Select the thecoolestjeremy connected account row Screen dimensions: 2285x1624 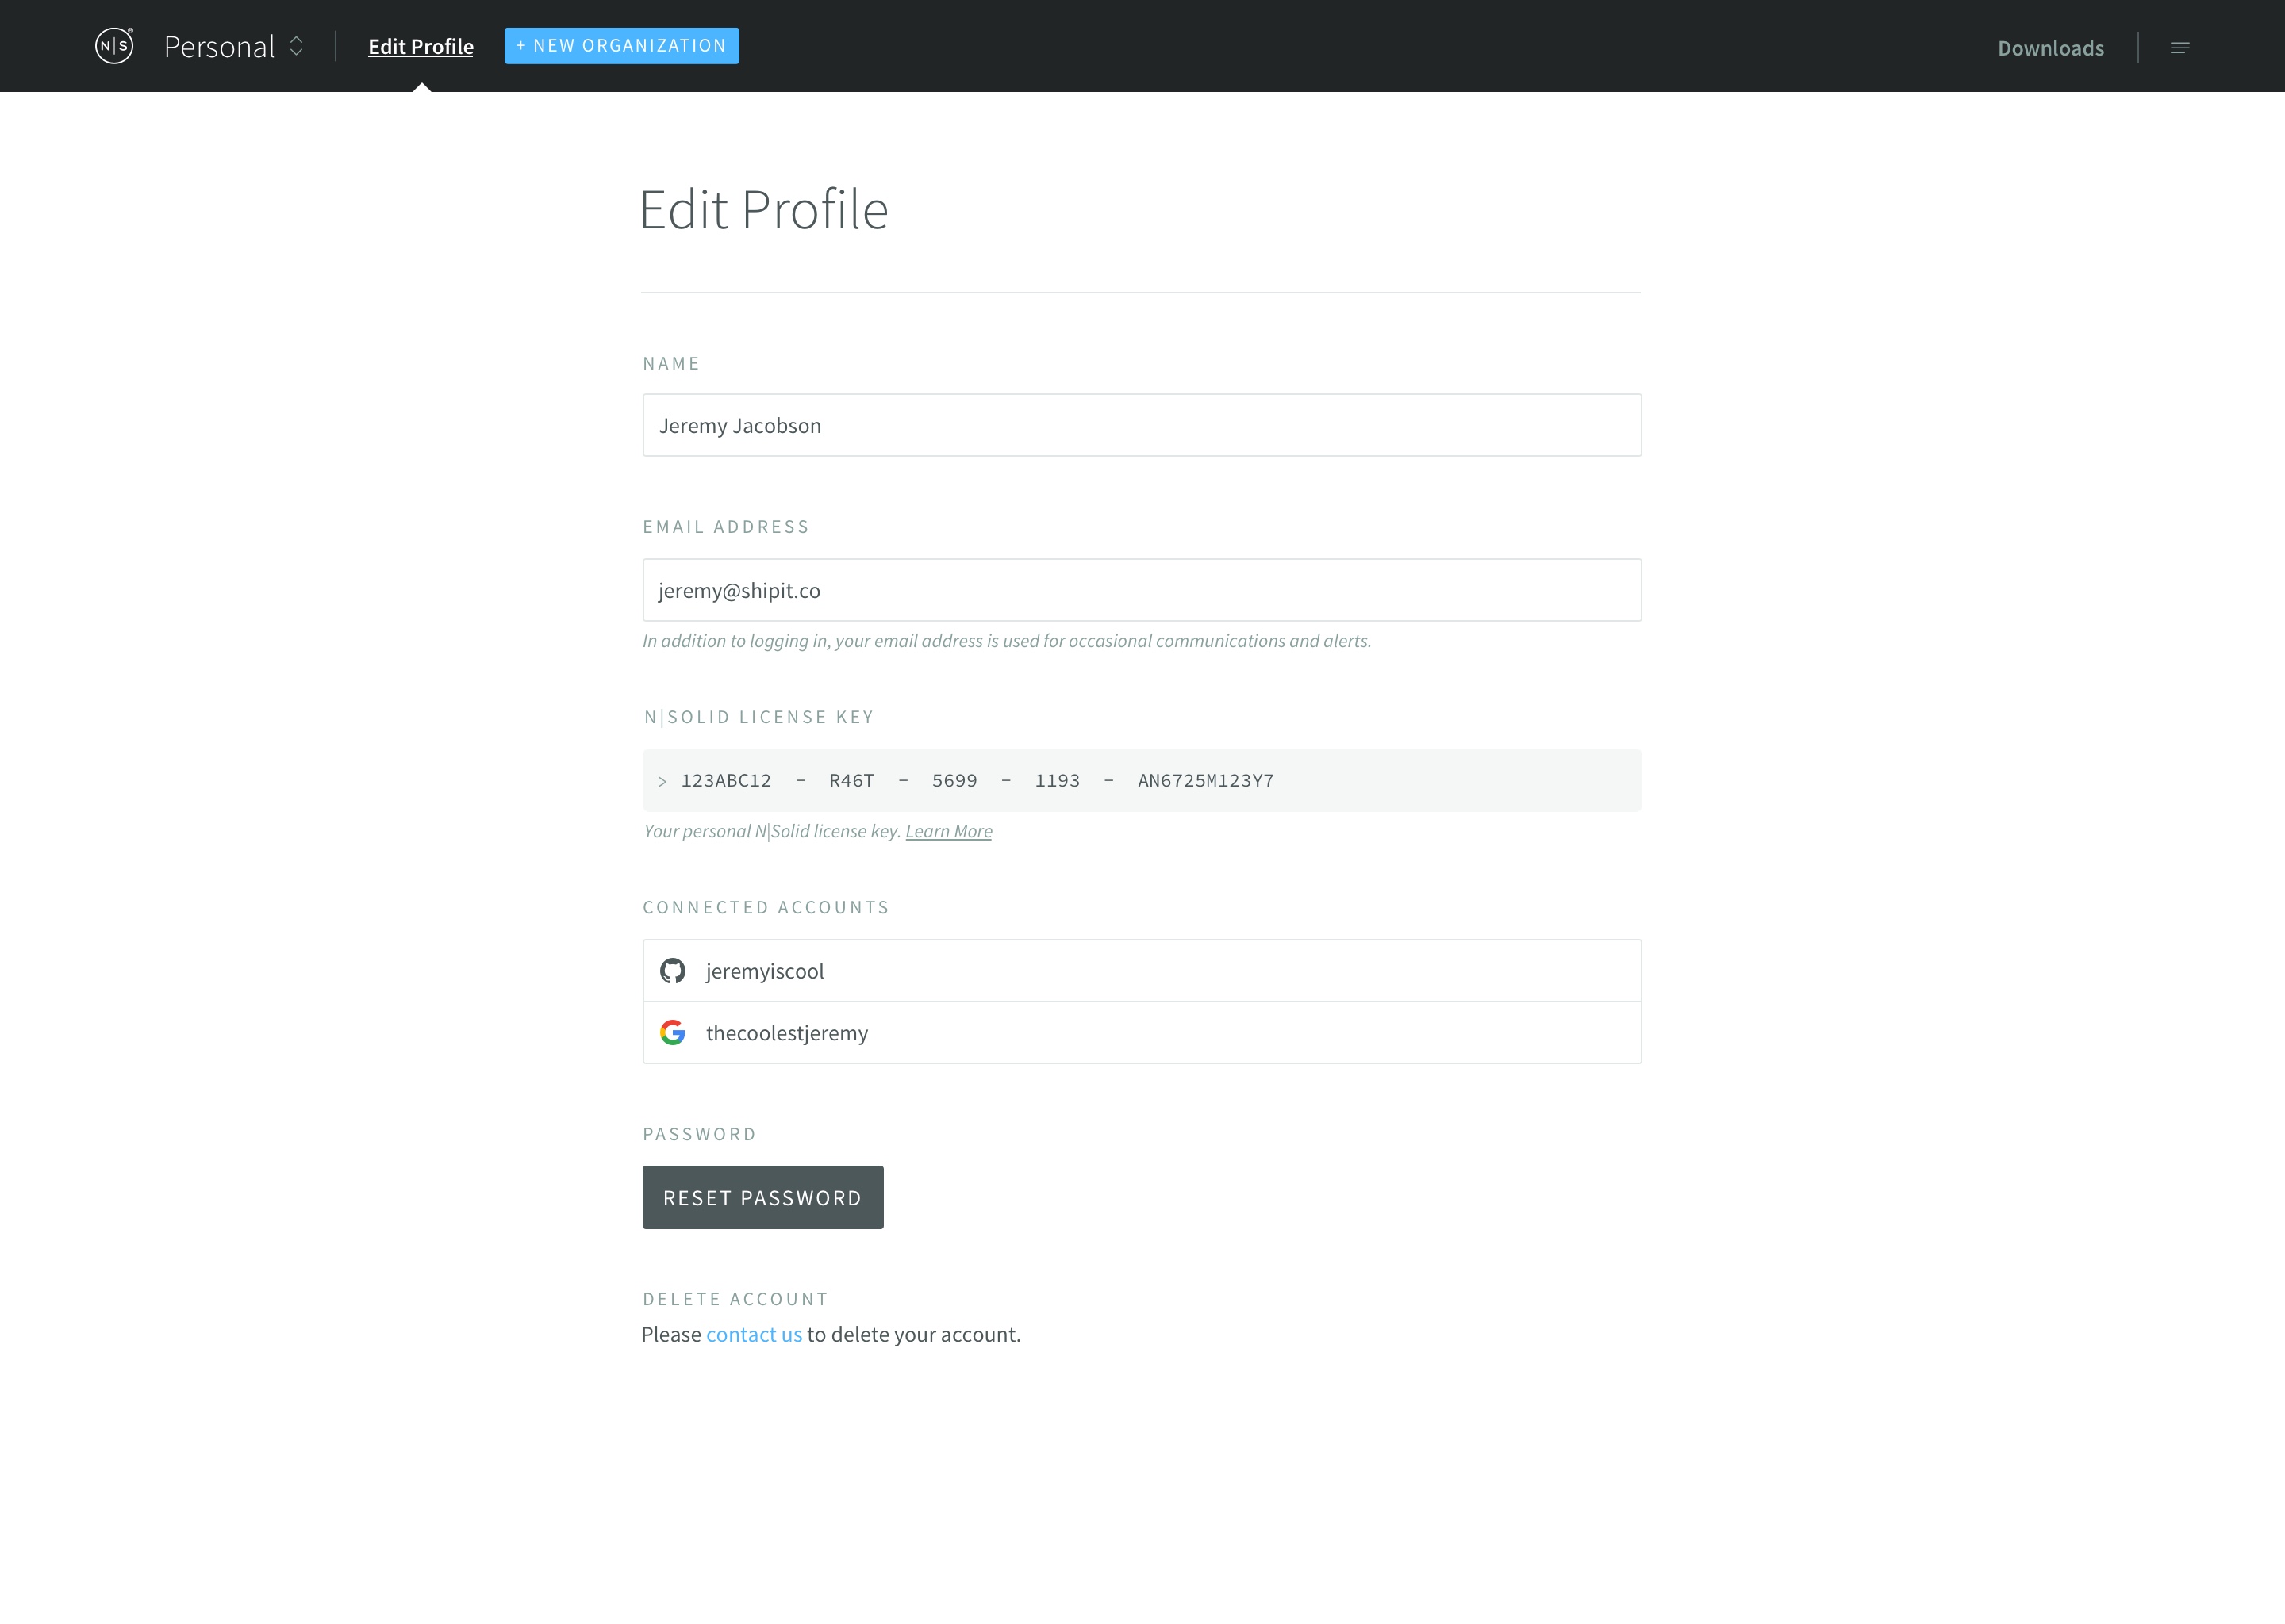(1142, 1033)
